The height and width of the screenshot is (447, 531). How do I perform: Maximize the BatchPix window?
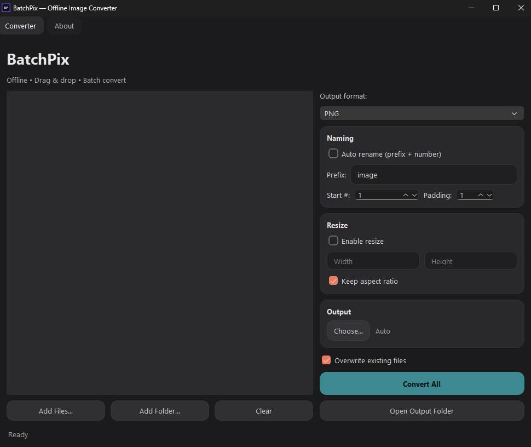(x=496, y=8)
